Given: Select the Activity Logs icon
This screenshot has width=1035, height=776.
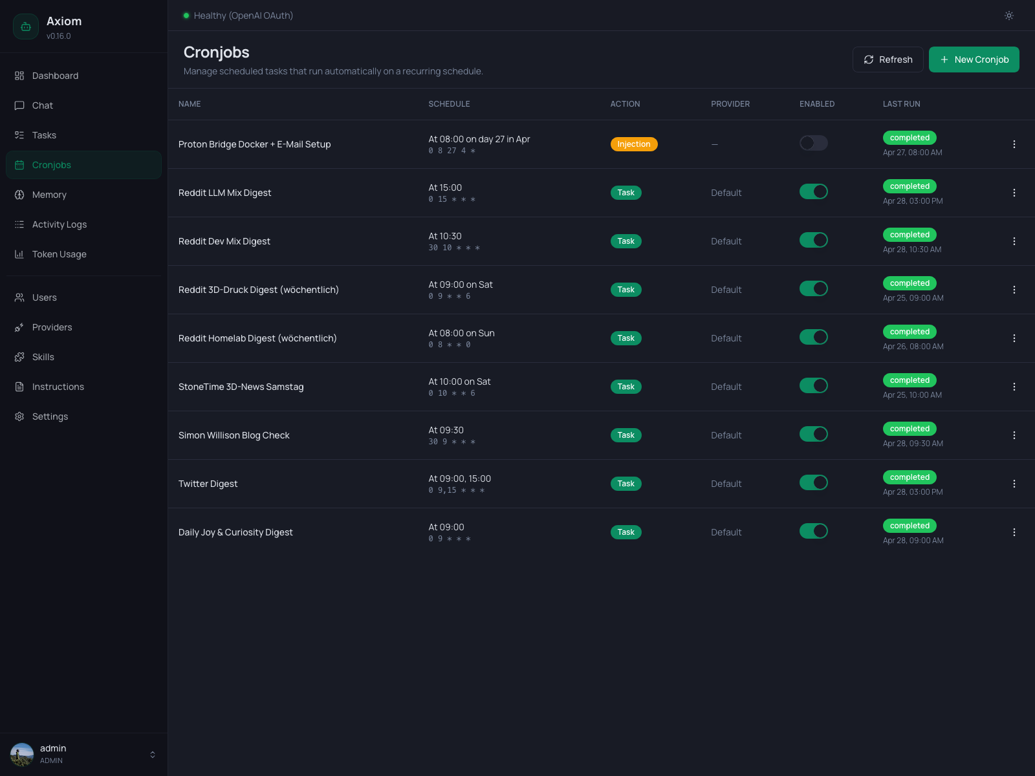Looking at the screenshot, I should (19, 224).
